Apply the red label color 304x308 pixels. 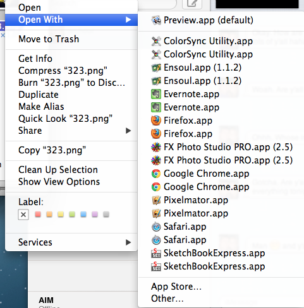[38, 215]
